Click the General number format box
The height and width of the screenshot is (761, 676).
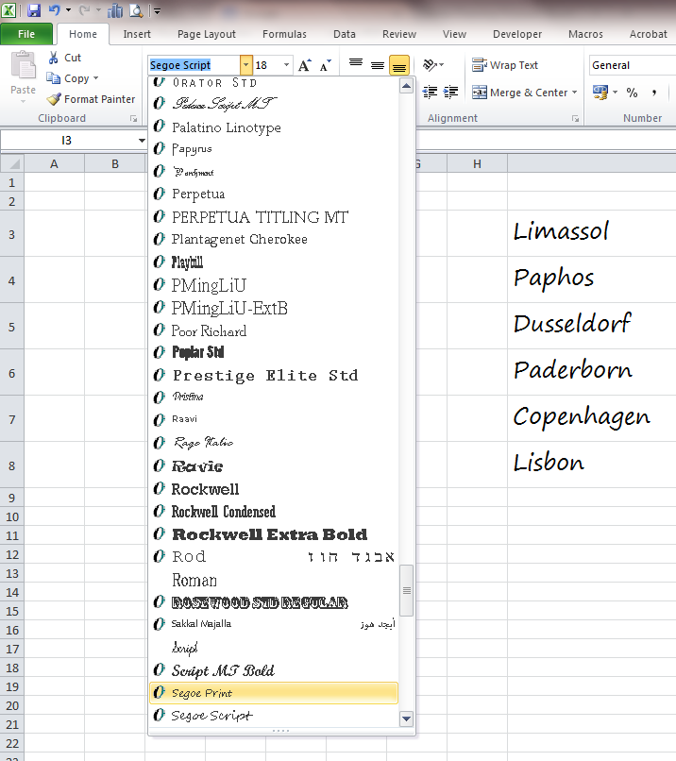click(x=633, y=65)
